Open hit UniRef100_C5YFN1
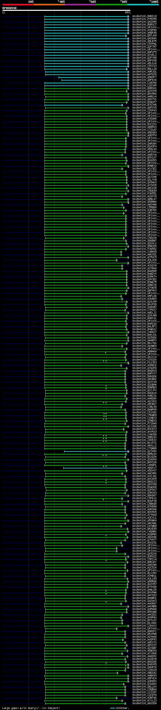The height and width of the screenshot is (710, 161). [x=144, y=44]
